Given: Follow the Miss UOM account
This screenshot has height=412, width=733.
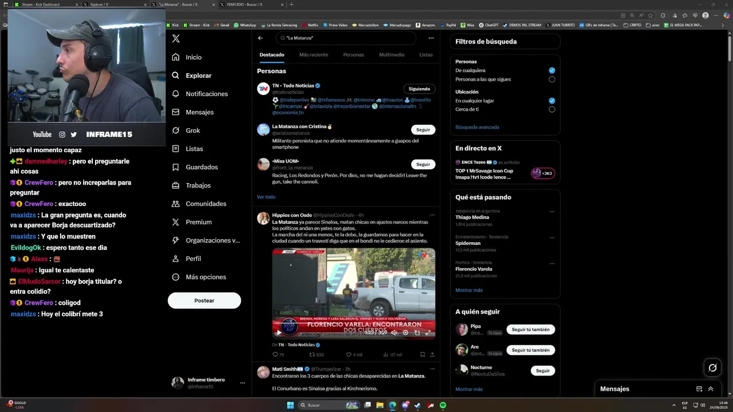Looking at the screenshot, I should click(x=423, y=164).
